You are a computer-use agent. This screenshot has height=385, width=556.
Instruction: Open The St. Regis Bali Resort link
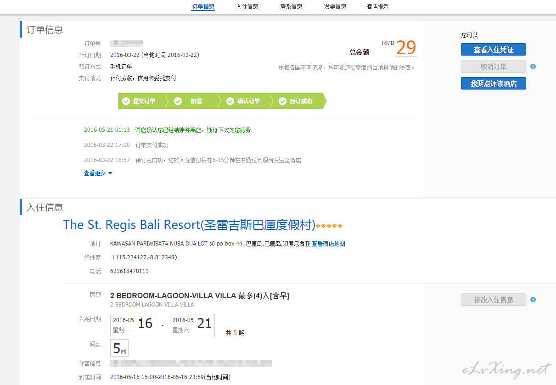pyautogui.click(x=189, y=225)
